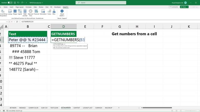Open the Share button dropdown arrow

pos(188,7)
